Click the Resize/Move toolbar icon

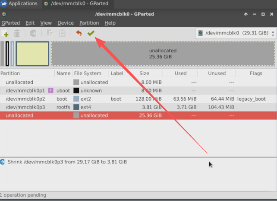(33, 33)
